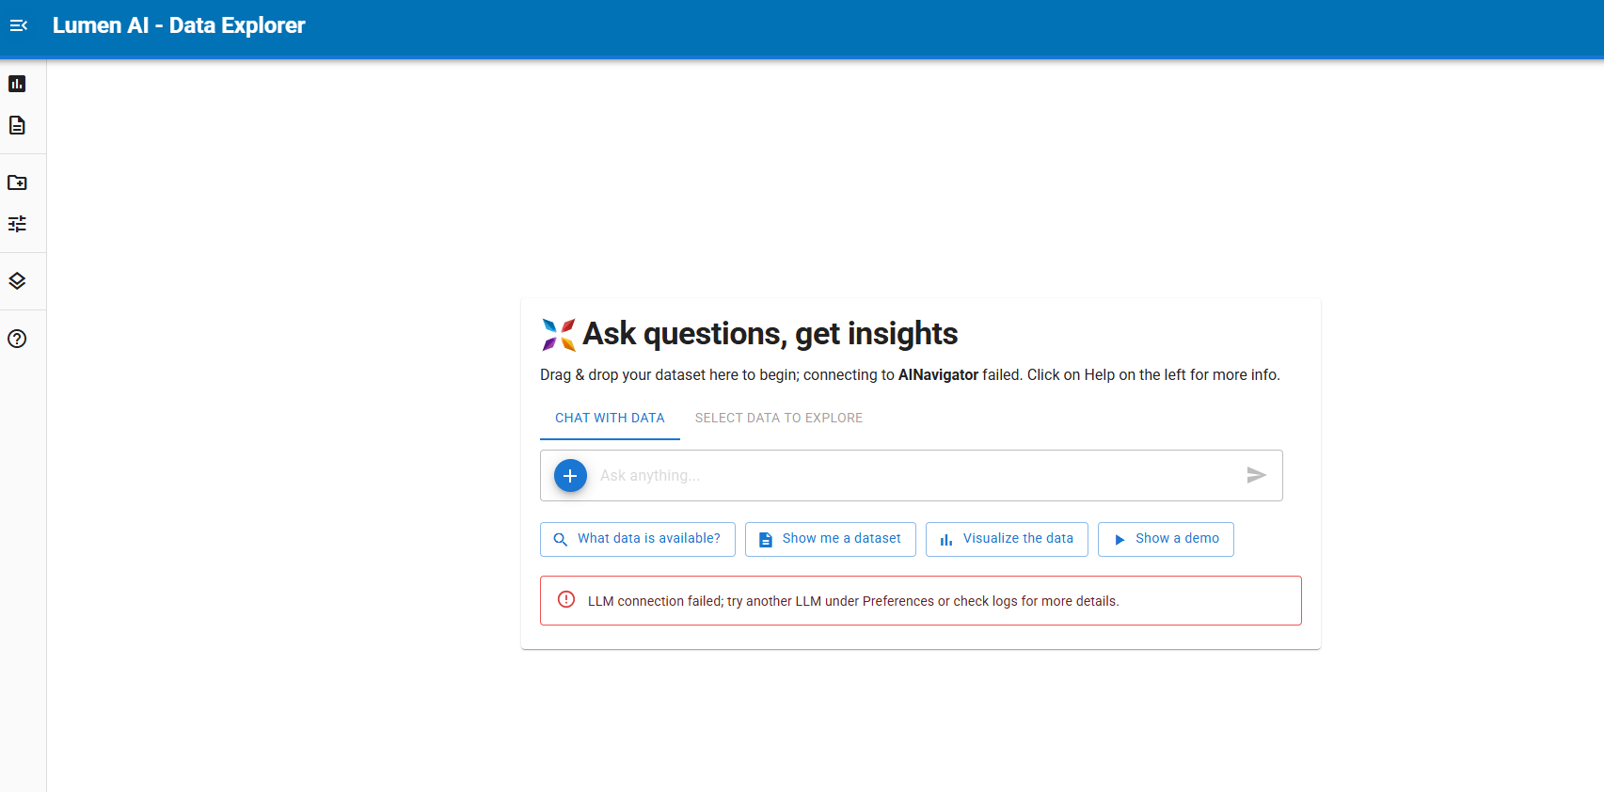The height and width of the screenshot is (792, 1604).
Task: Focus the "Ask anything..." input field
Action: click(913, 476)
